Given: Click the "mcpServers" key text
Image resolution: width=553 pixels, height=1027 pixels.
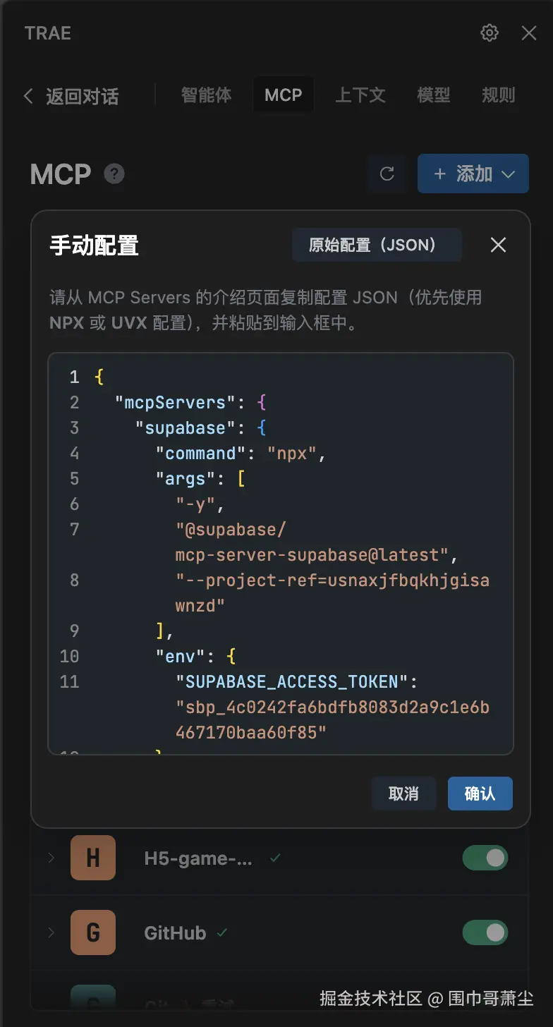Looking at the screenshot, I should [x=175, y=403].
